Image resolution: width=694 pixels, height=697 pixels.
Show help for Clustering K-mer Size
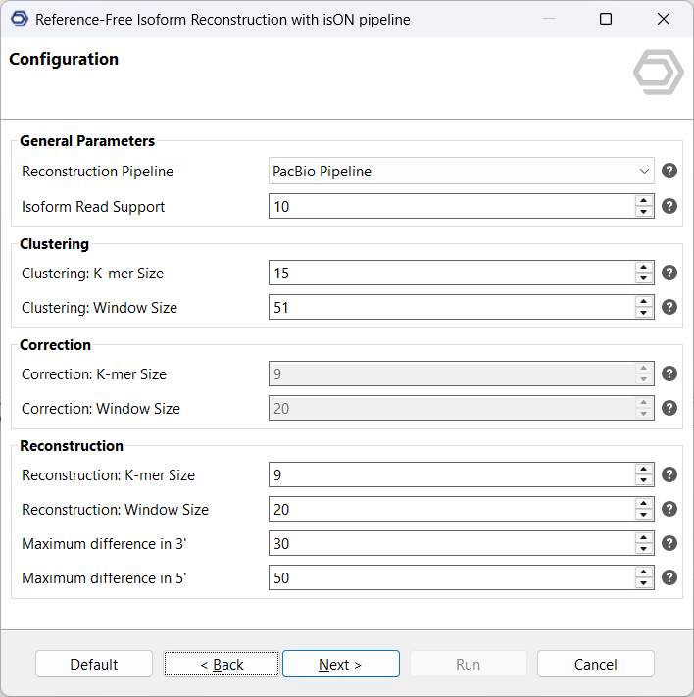coord(669,273)
